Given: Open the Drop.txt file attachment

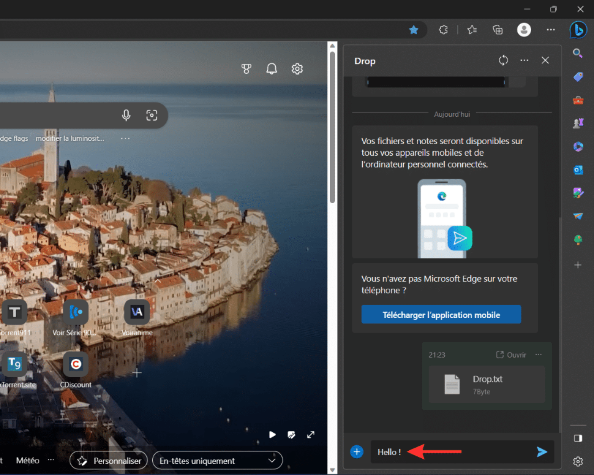Looking at the screenshot, I should coord(487,384).
